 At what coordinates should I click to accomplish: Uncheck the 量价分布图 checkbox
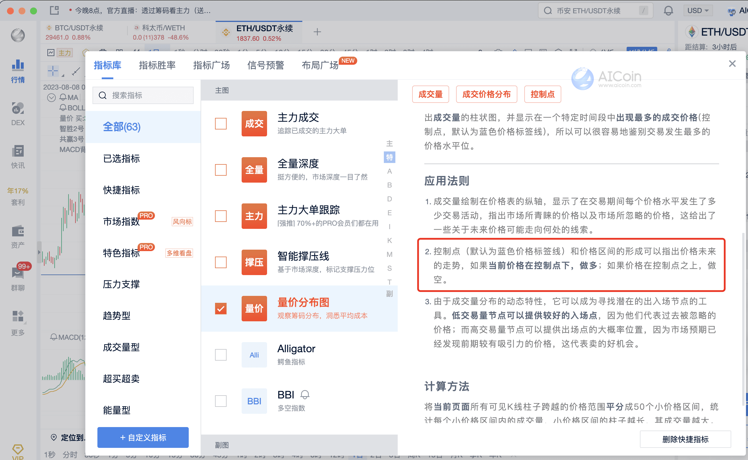pyautogui.click(x=221, y=309)
